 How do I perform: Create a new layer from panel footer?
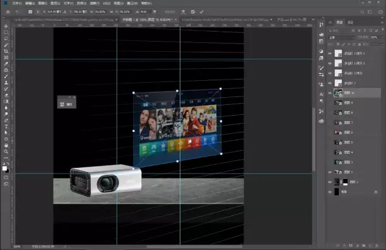pos(370,246)
